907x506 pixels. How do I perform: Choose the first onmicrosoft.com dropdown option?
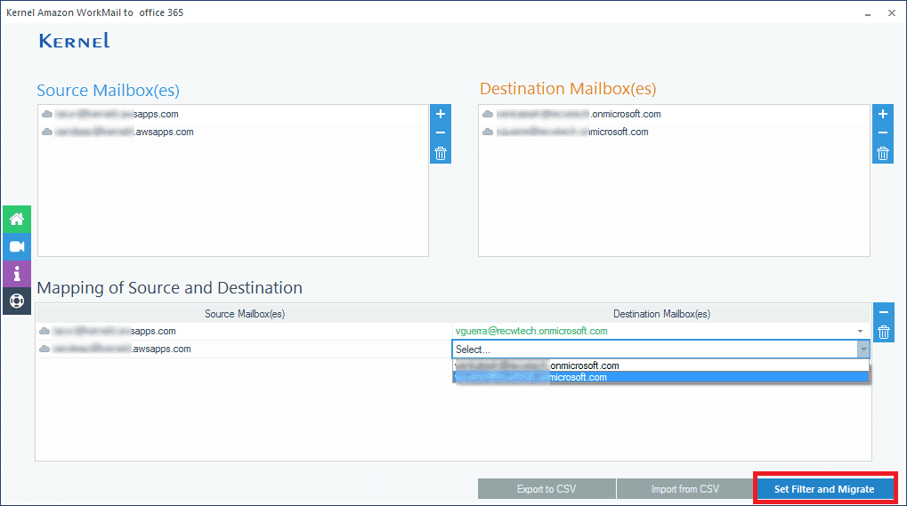click(x=660, y=365)
